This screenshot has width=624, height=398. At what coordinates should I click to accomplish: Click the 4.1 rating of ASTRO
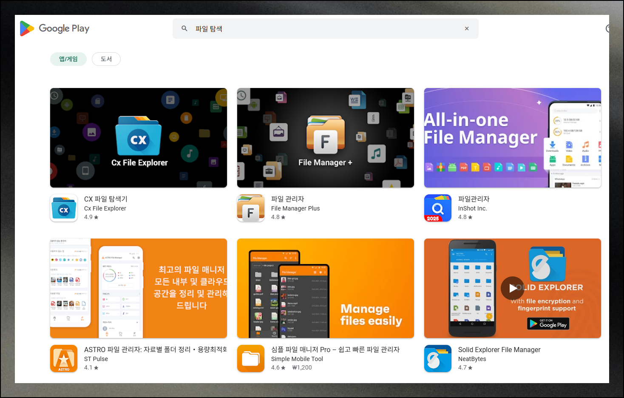(91, 367)
